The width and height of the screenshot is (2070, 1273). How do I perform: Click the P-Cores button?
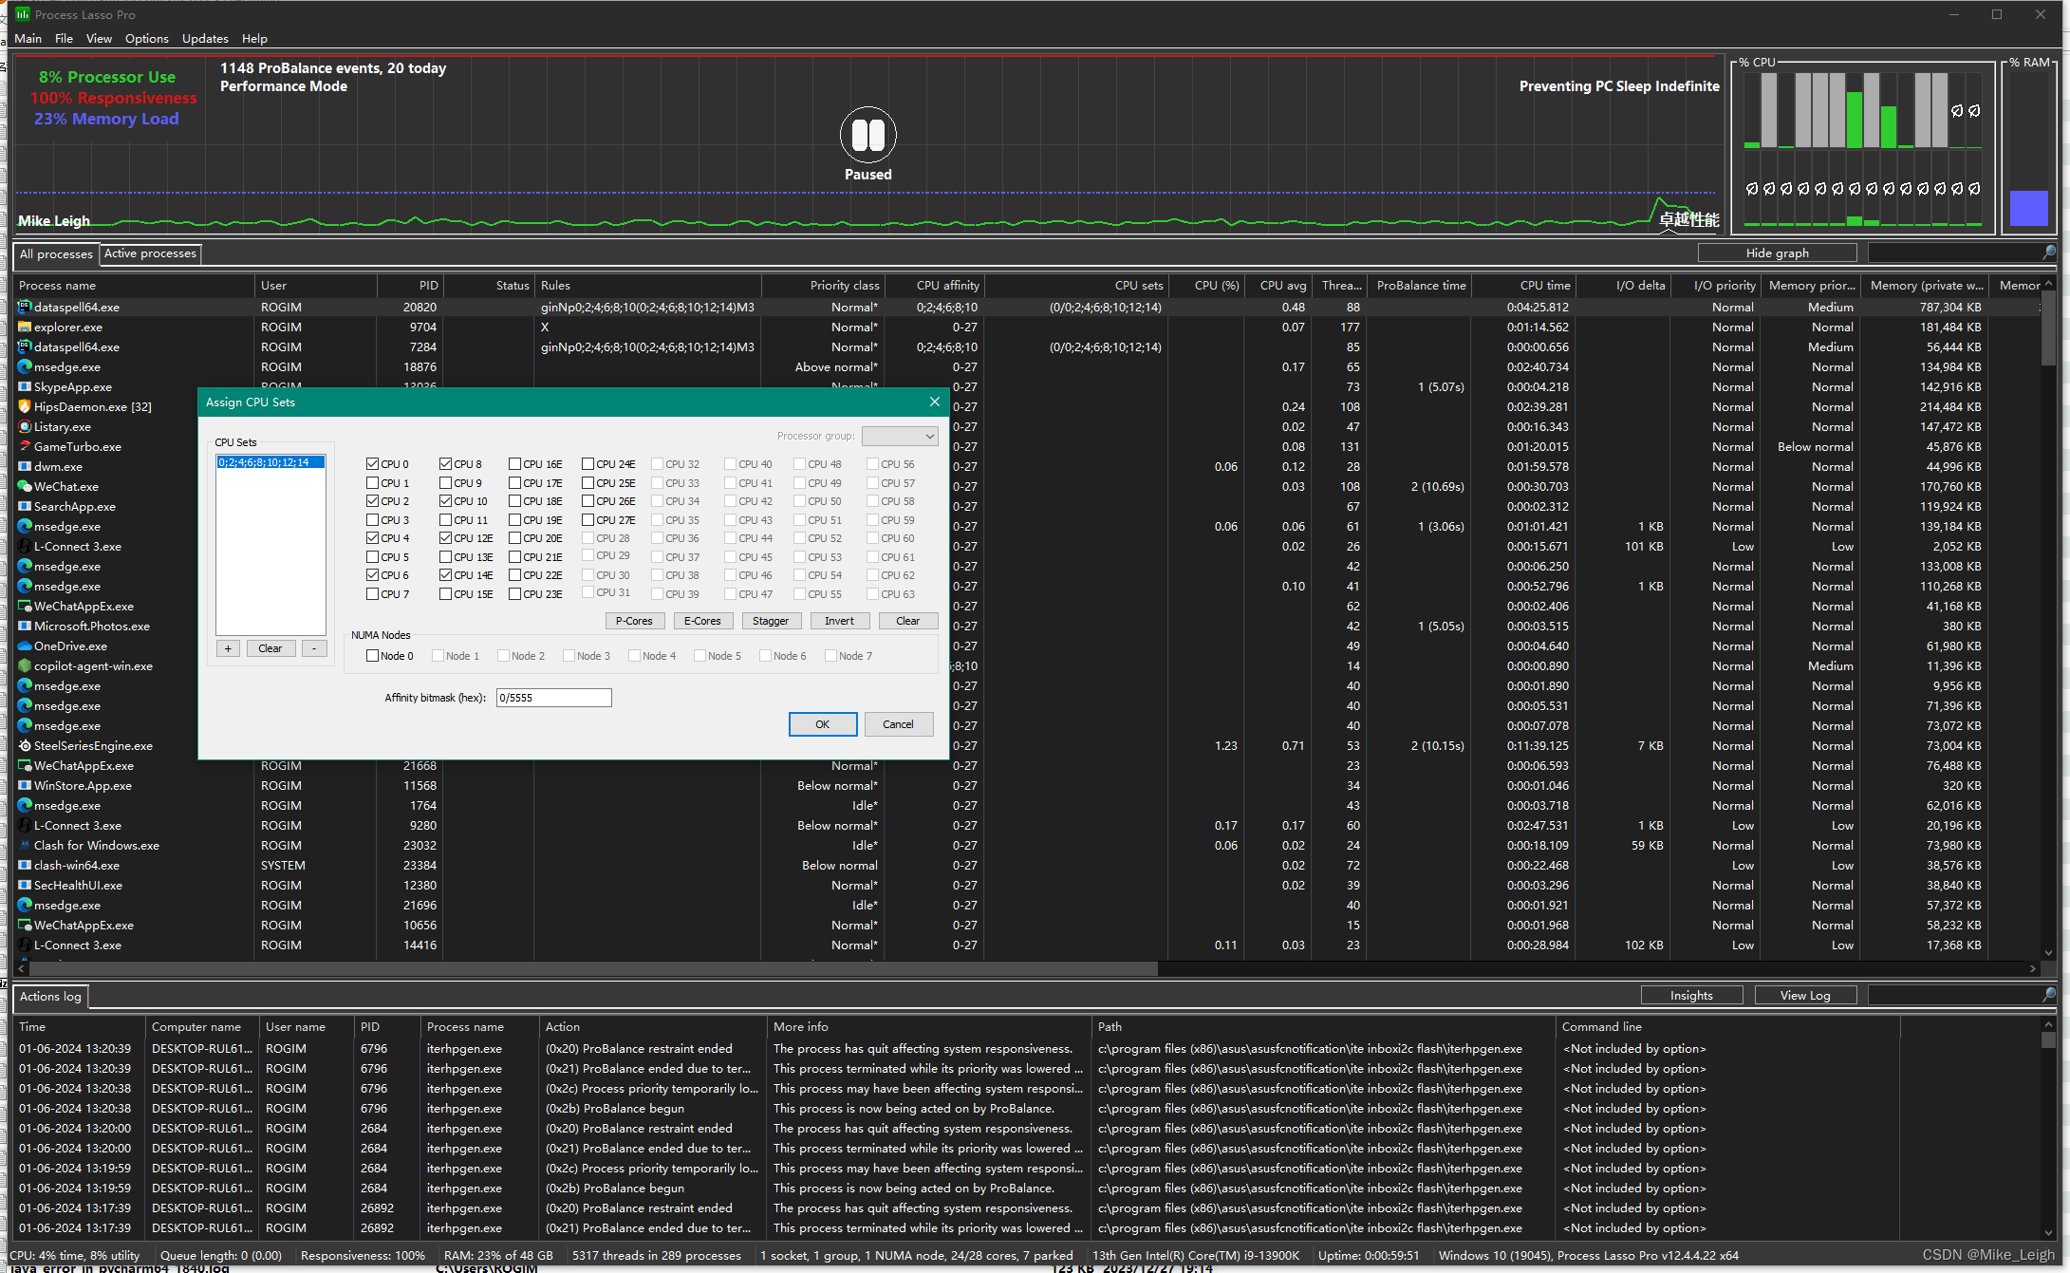(634, 621)
